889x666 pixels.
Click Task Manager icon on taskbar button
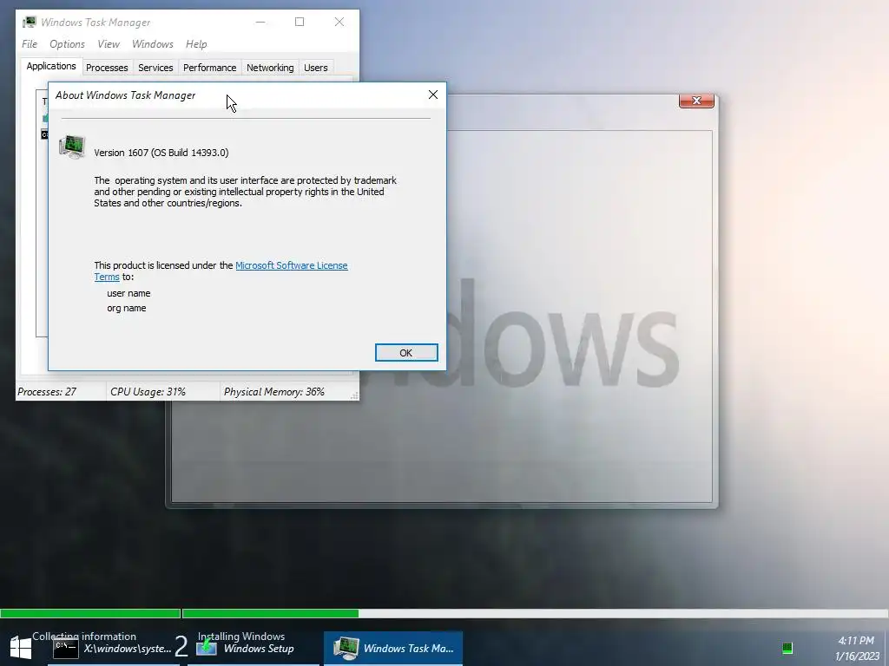click(x=346, y=648)
